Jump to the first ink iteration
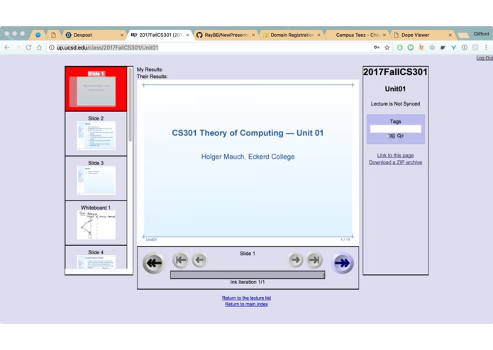 point(180,259)
